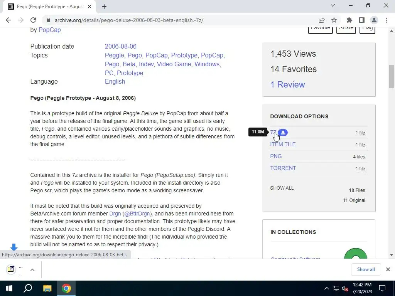Click Show all downloads
The width and height of the screenshot is (395, 296).
tap(366, 269)
